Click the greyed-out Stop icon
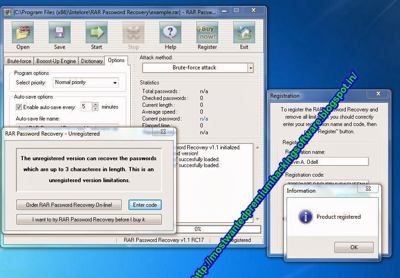The image size is (400, 278). pyautogui.click(x=133, y=32)
